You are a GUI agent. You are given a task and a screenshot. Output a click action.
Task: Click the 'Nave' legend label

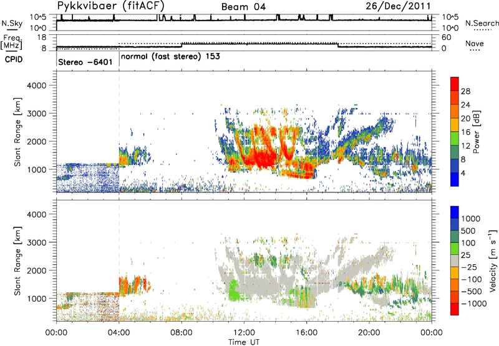[474, 43]
